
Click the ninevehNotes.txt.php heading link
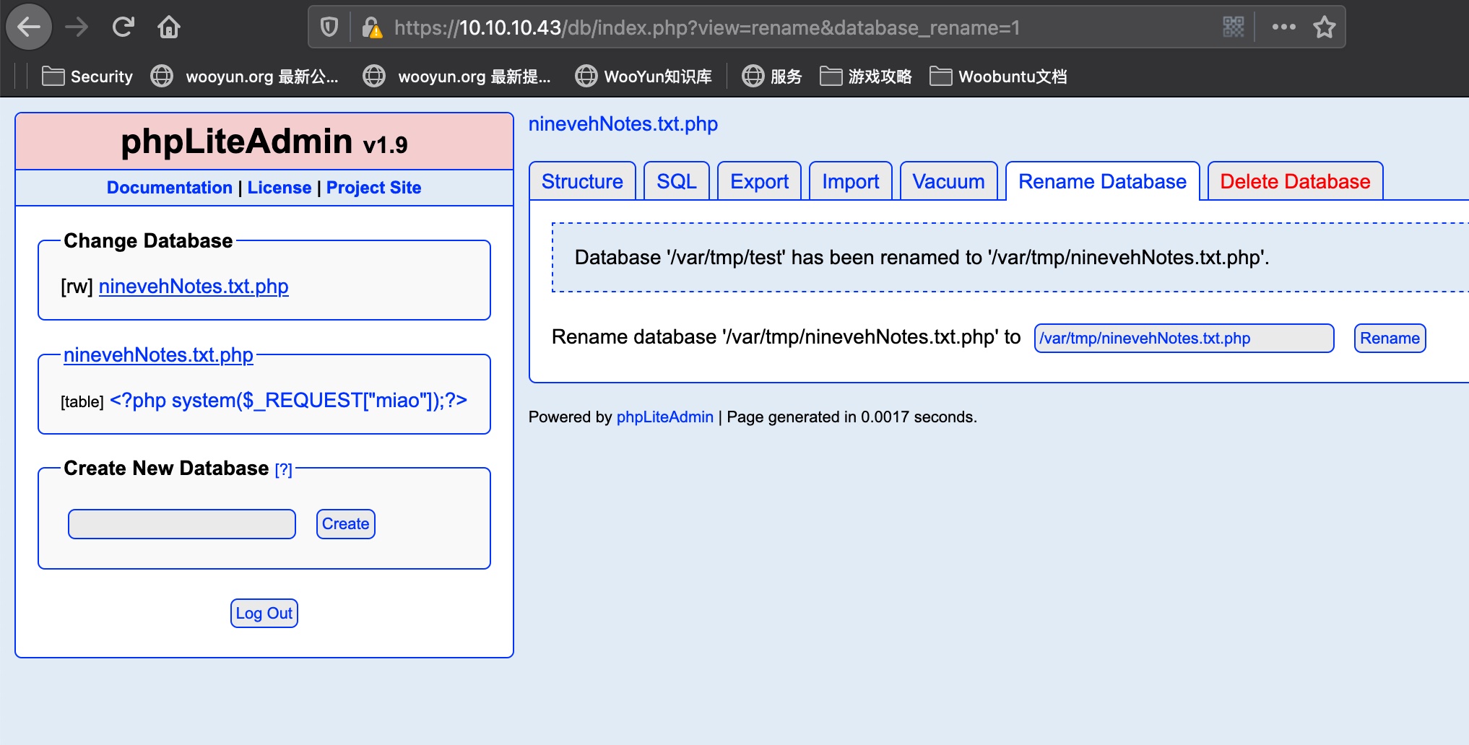(x=623, y=124)
